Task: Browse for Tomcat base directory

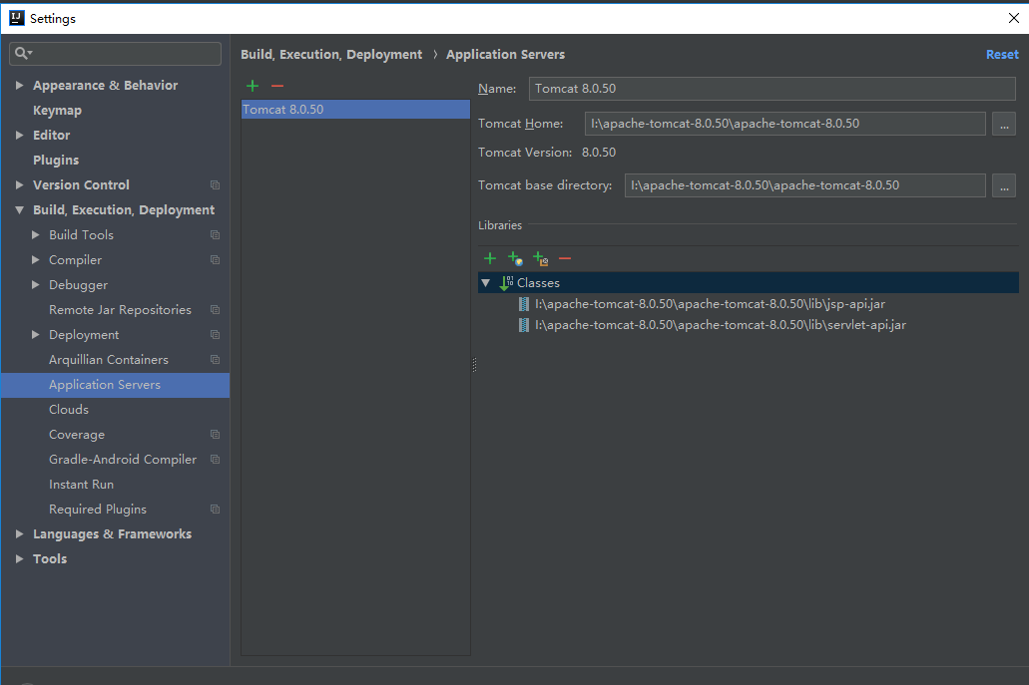Action: click(x=1004, y=185)
